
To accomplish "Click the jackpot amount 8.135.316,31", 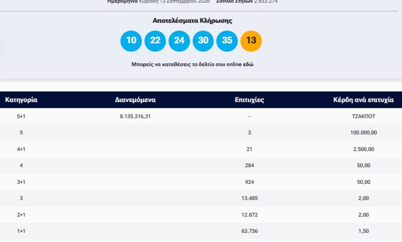I will point(135,116).
